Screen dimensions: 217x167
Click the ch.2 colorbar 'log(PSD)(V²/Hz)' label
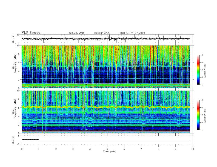205,116
